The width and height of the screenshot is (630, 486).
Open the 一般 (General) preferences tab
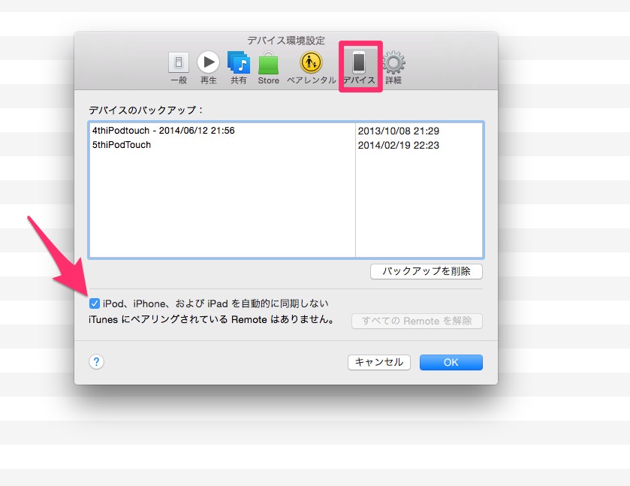click(x=179, y=68)
